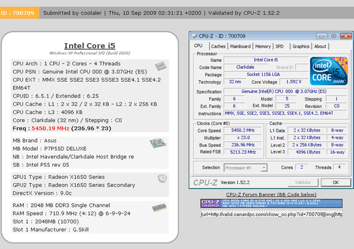Click the Cores 2 value field
The width and height of the screenshot is (354, 249).
pos(301,167)
